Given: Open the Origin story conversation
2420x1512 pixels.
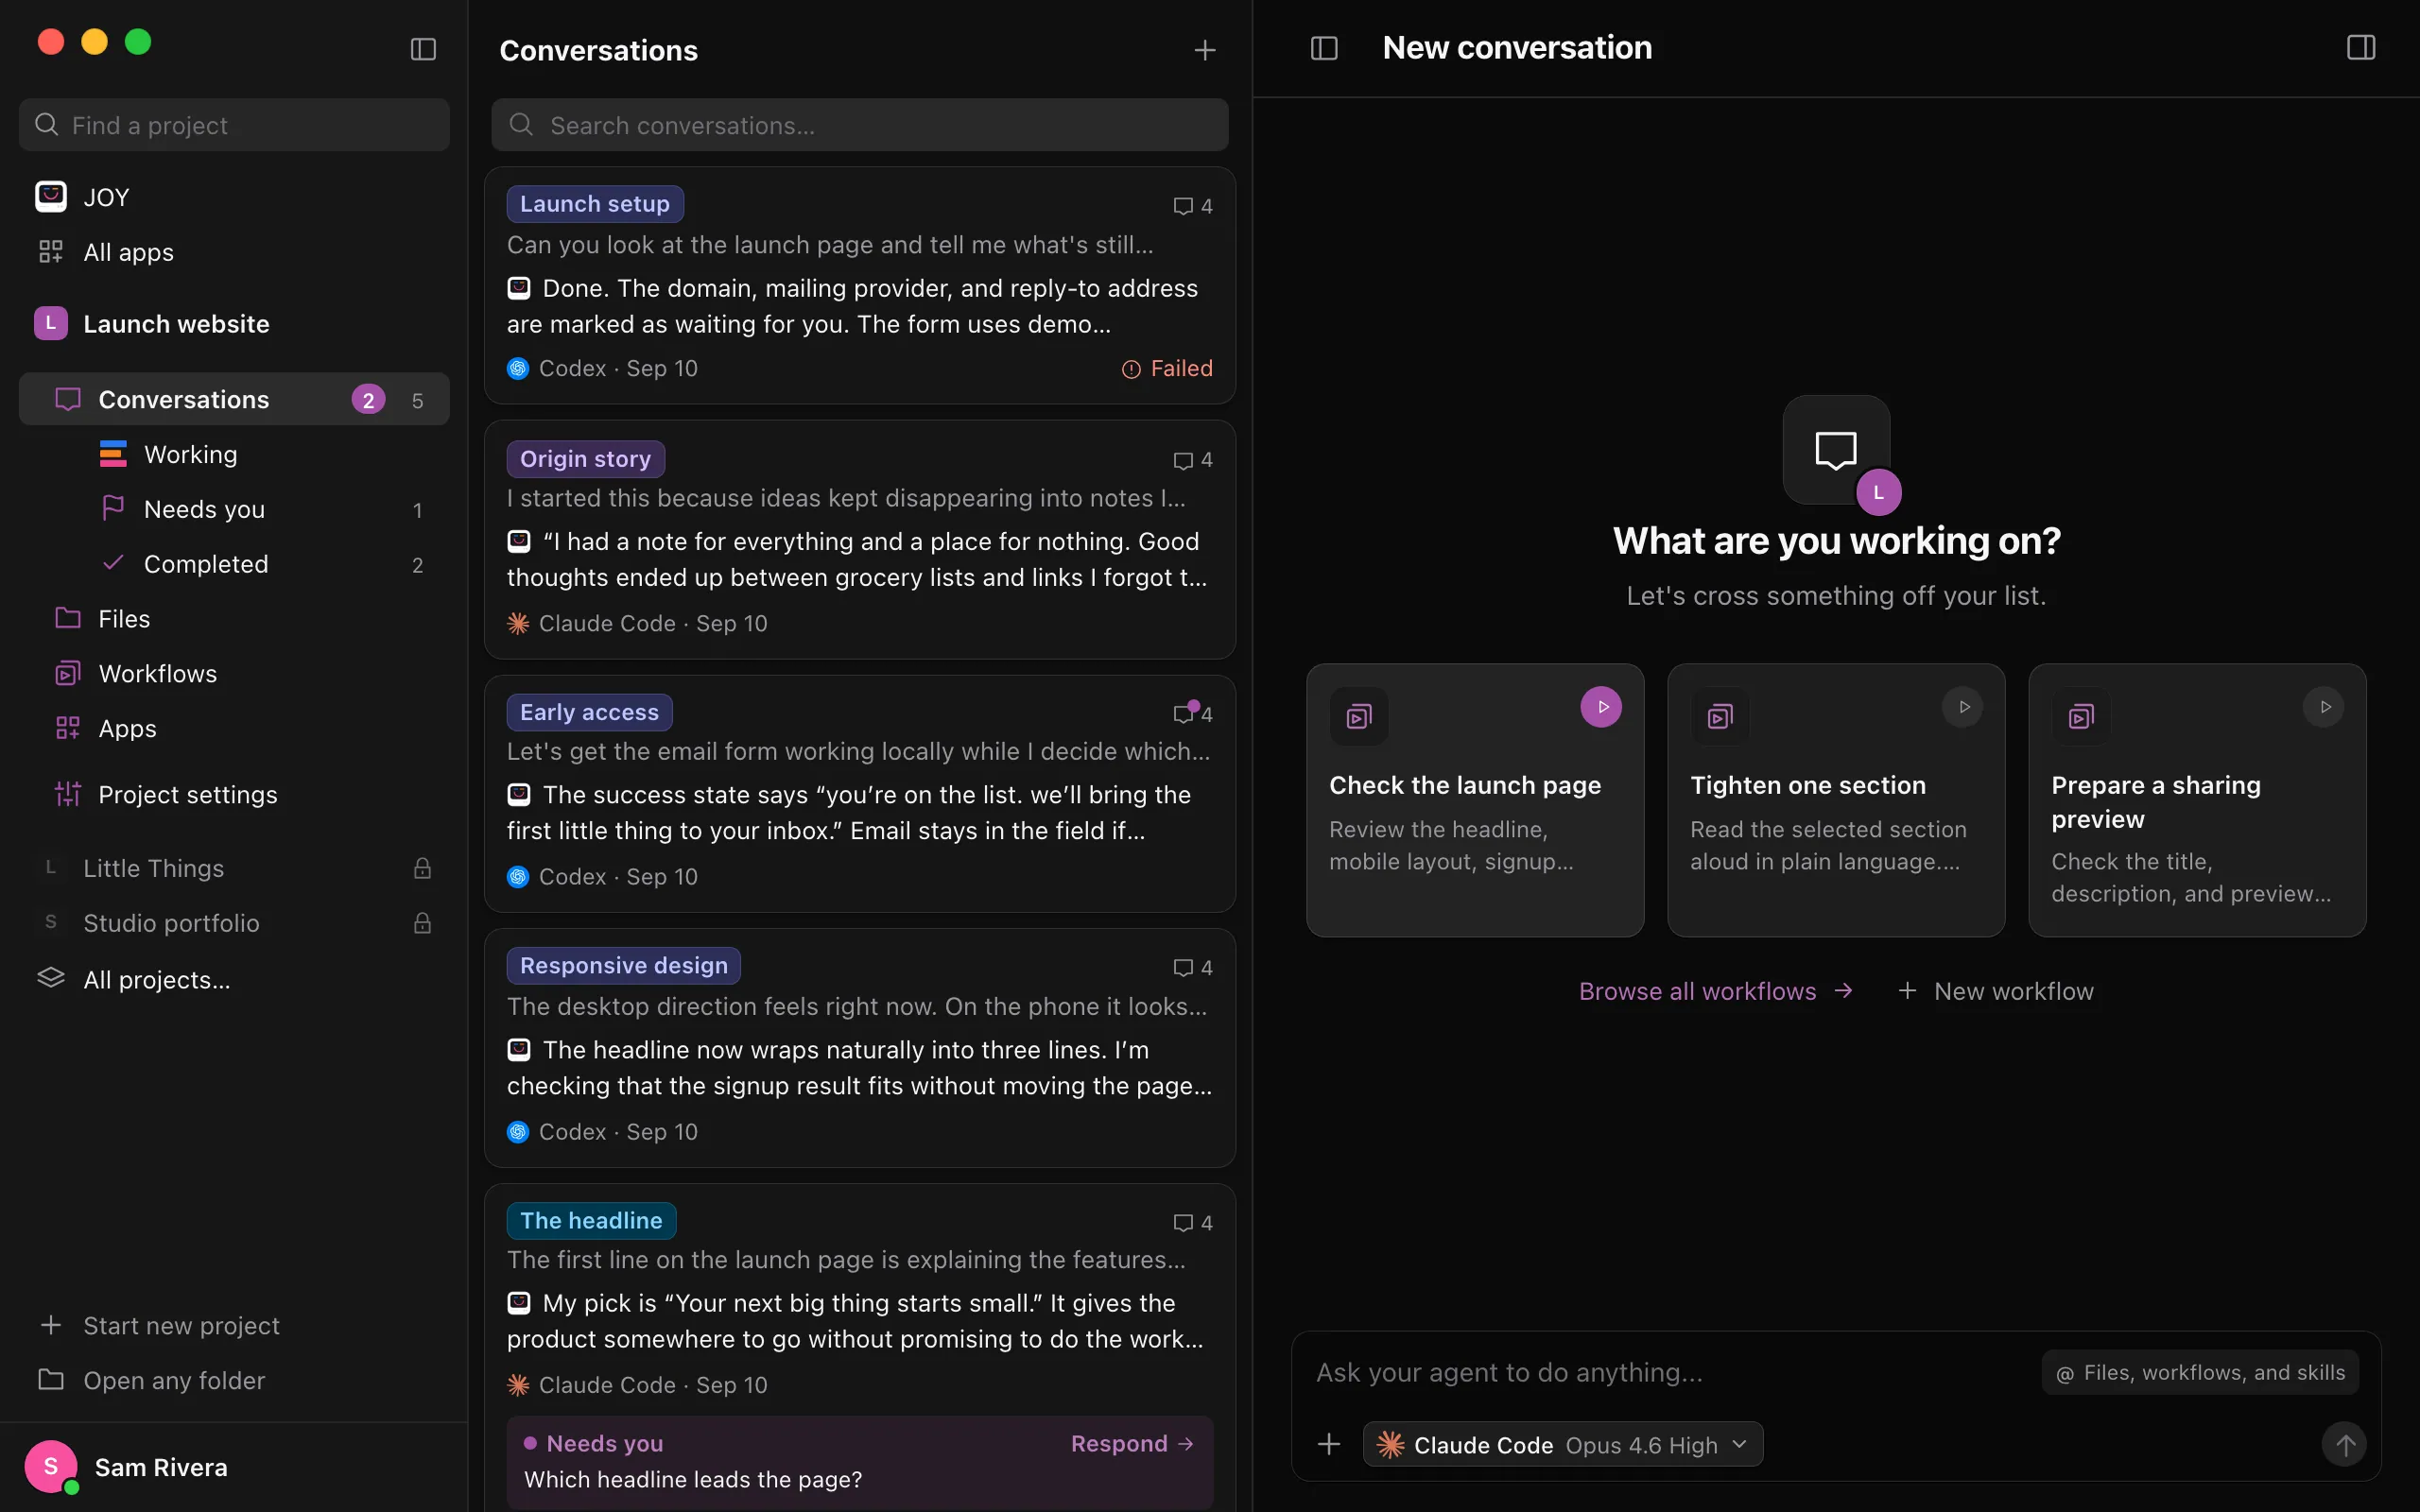Looking at the screenshot, I should [x=860, y=540].
